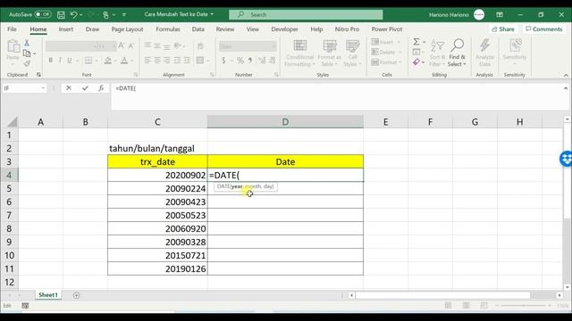
Task: Open the Borders button
Action: click(88, 61)
